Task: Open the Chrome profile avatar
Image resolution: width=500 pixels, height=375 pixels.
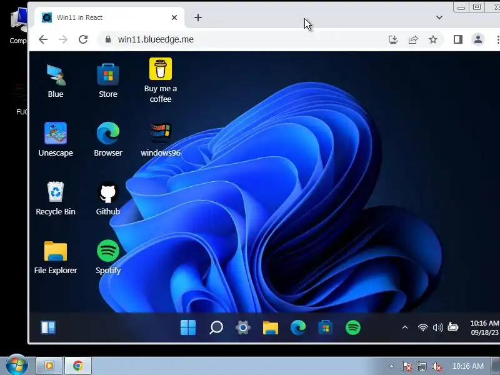Action: pos(478,39)
